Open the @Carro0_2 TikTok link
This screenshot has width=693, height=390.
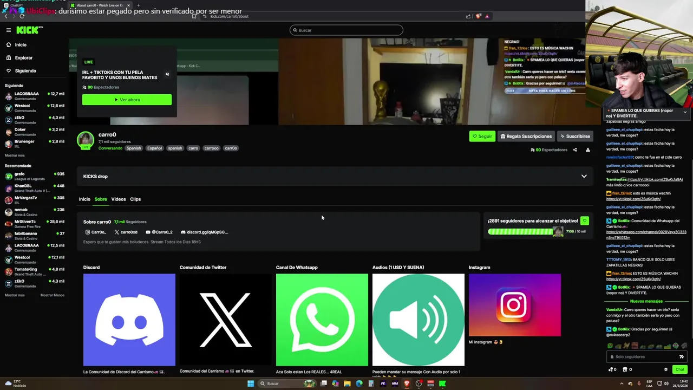(x=159, y=232)
